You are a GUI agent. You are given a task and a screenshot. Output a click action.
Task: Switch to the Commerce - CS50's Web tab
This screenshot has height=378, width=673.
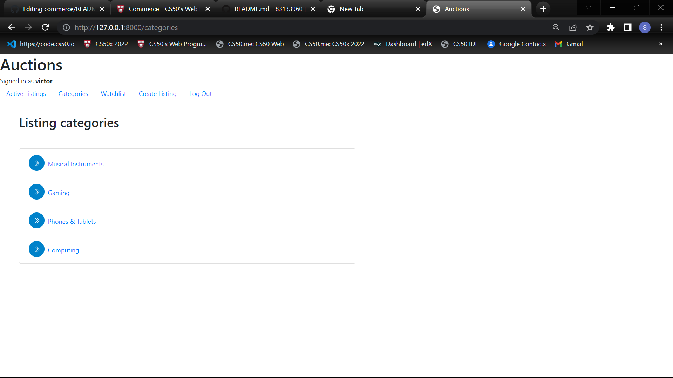click(163, 9)
